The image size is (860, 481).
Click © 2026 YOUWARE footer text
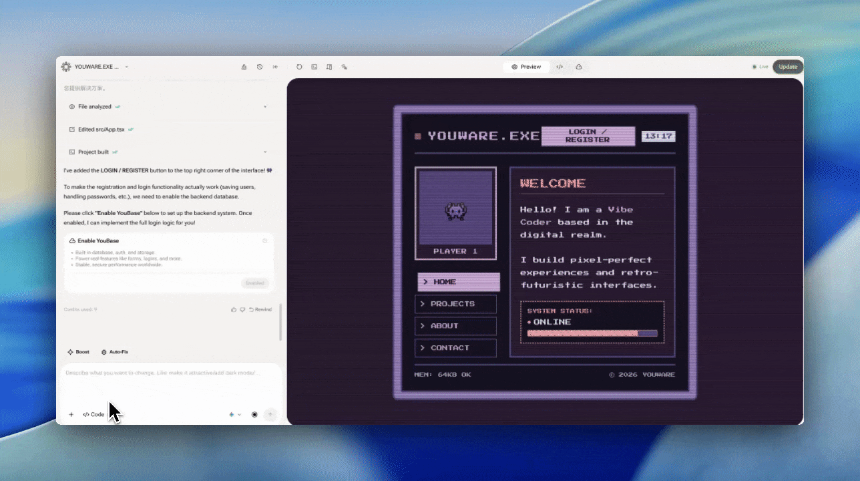click(642, 375)
